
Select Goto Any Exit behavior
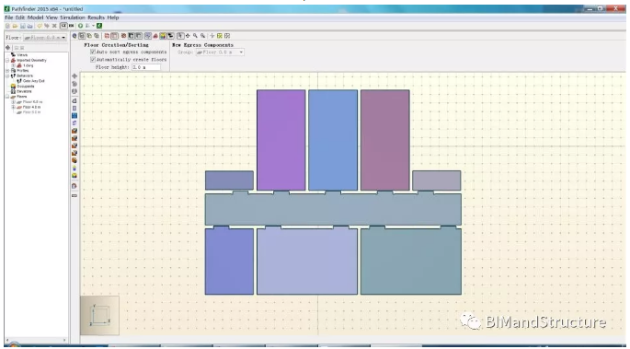point(34,81)
